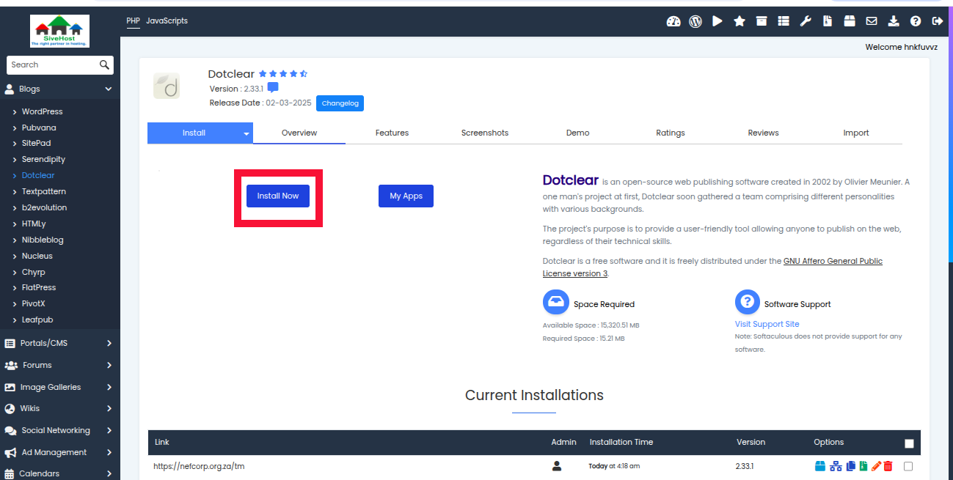953x480 pixels.
Task: Expand the Ad Management category
Action: tap(60, 452)
